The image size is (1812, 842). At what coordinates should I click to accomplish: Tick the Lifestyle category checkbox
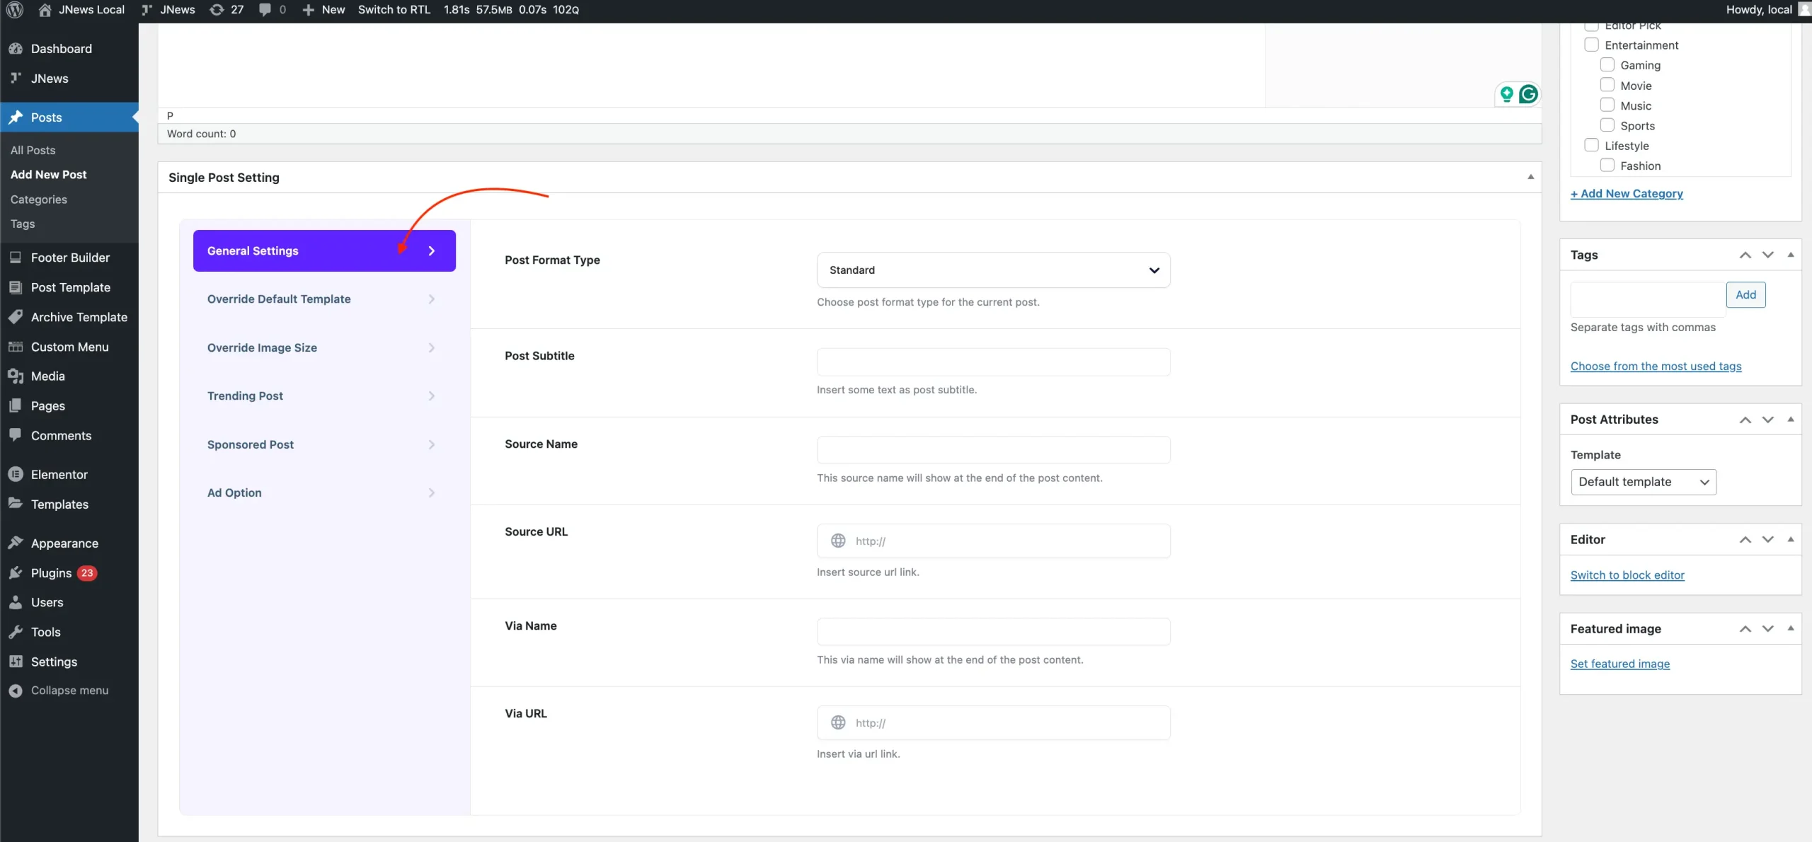1592,145
